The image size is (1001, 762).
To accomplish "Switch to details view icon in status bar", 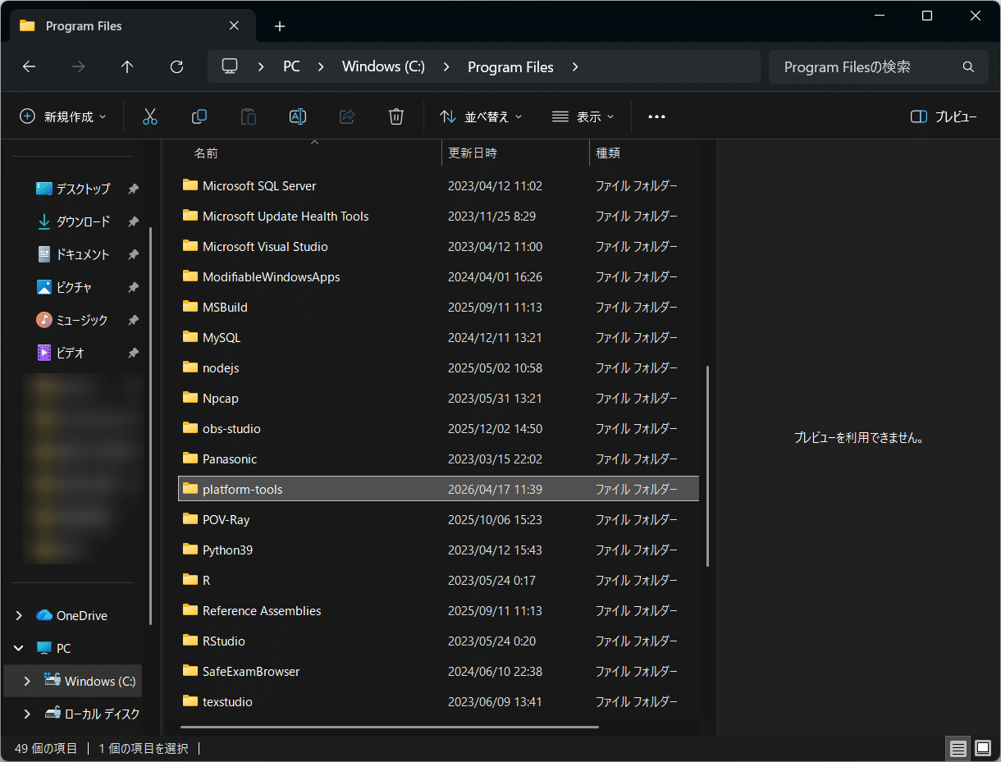I will tap(958, 748).
